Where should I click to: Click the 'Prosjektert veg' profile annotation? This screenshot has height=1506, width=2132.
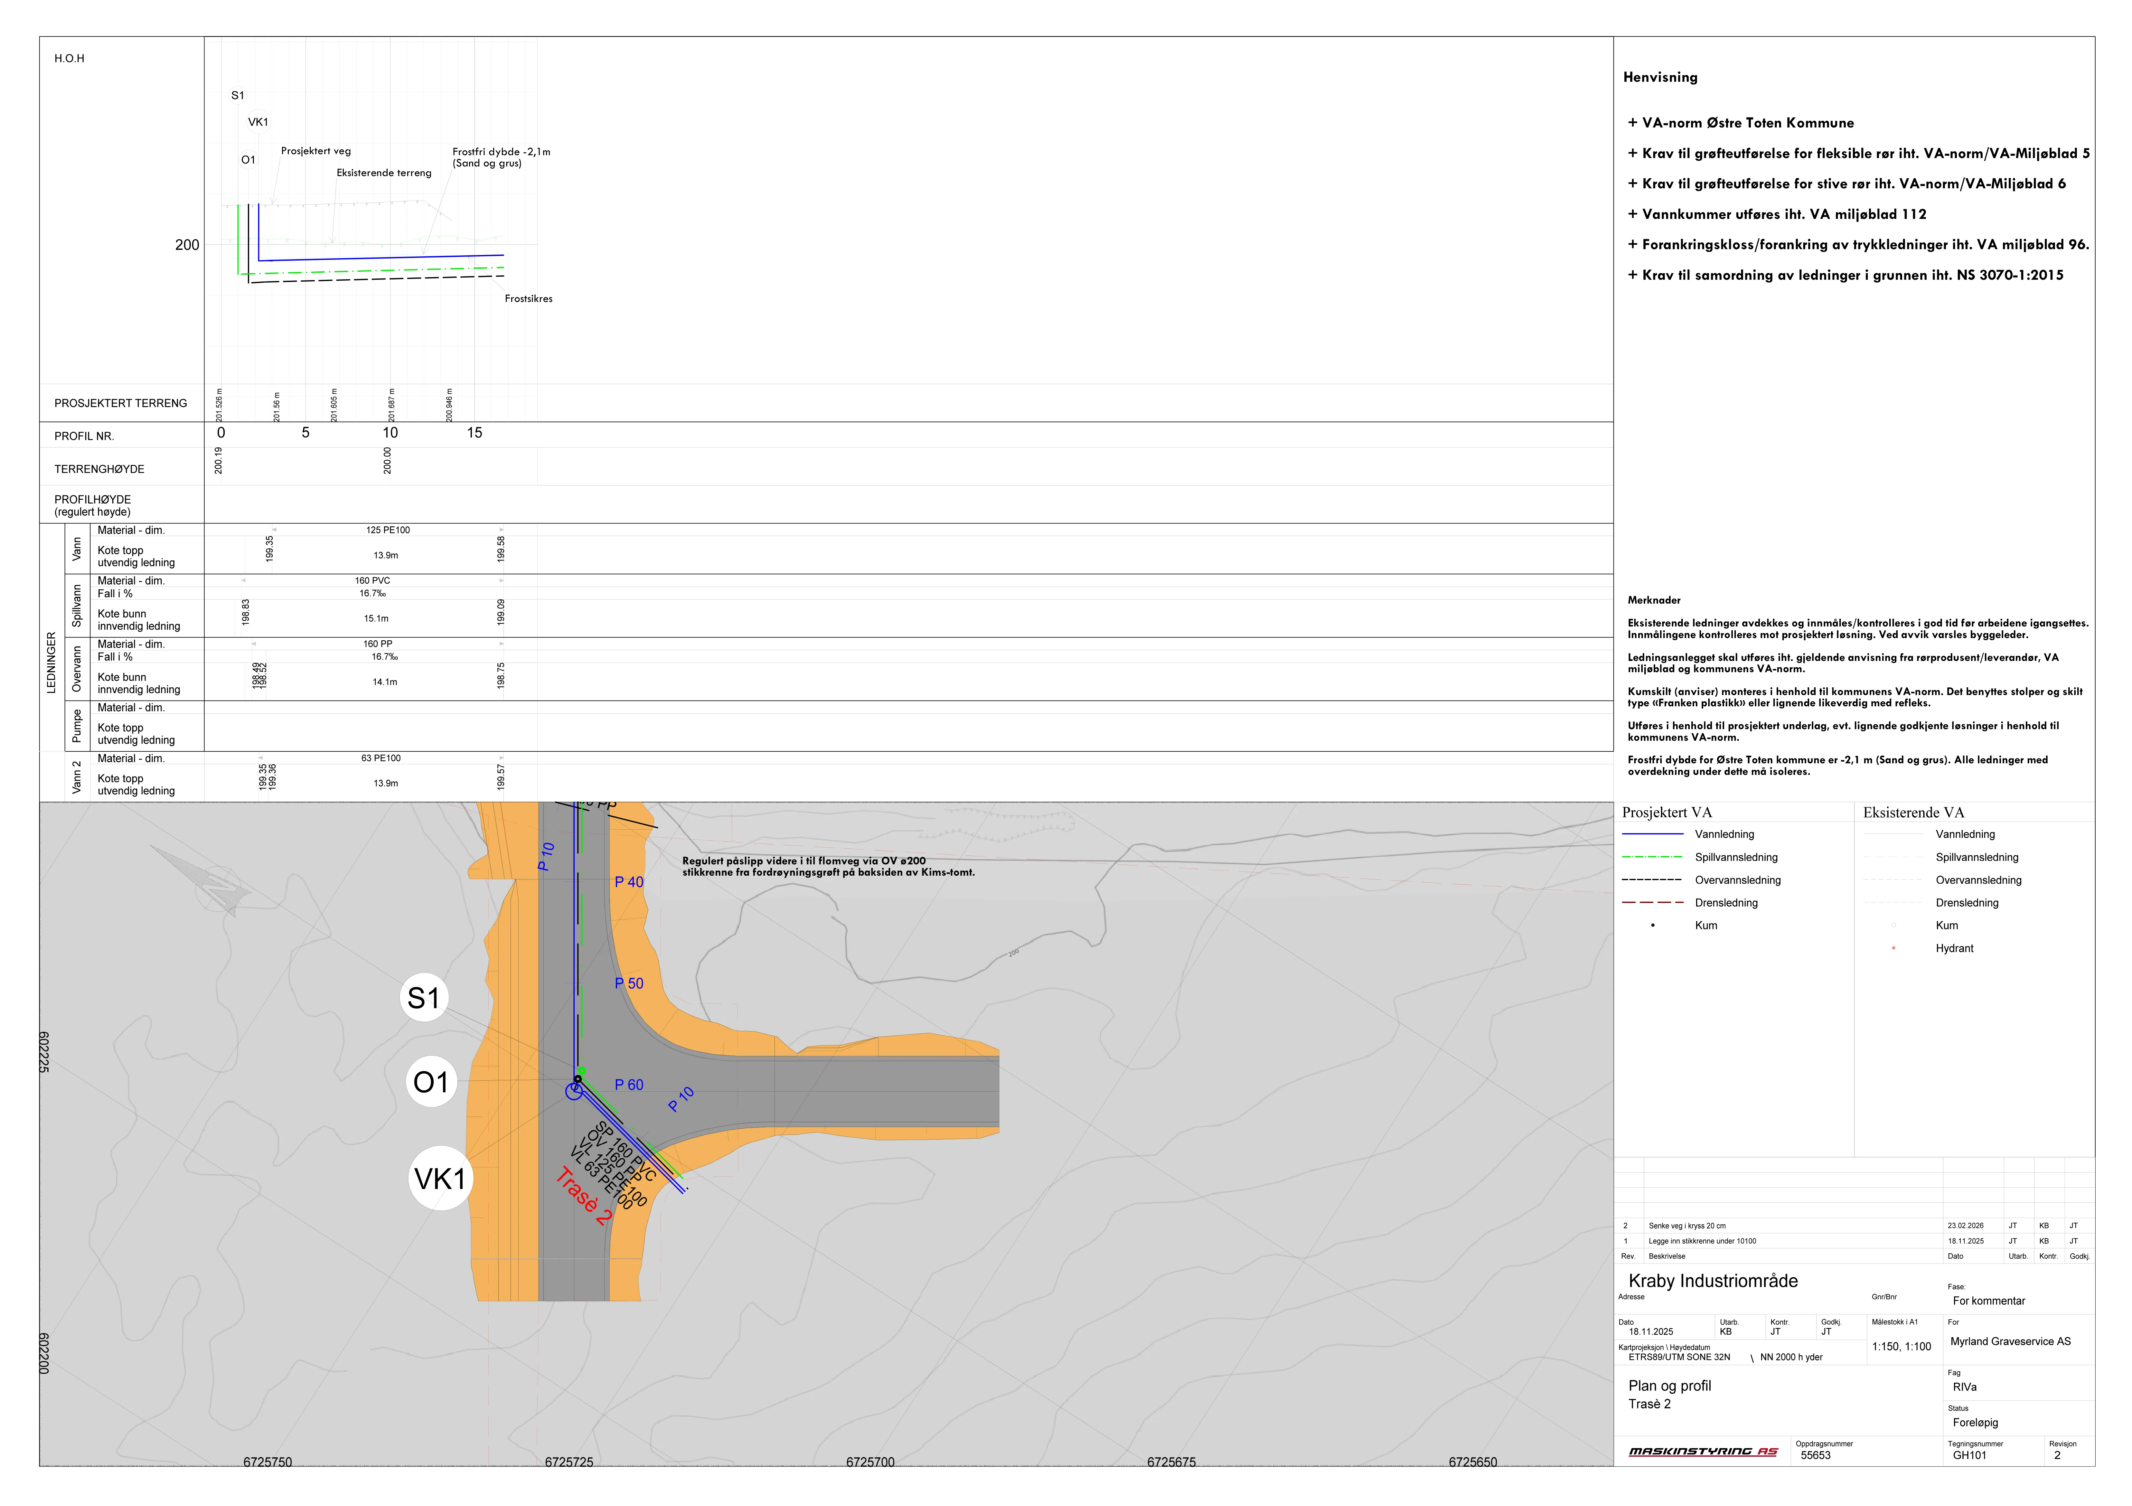(x=316, y=151)
